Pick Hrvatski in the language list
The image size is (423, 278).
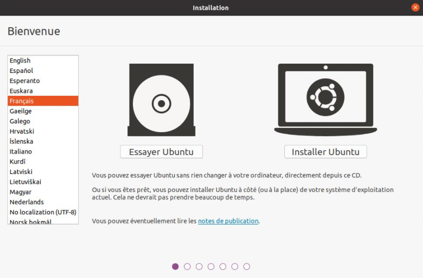[x=43, y=131]
